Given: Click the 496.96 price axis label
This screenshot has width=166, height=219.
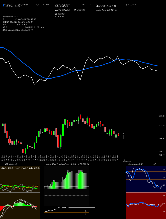Looking at the screenshot, I should tap(162, 139).
